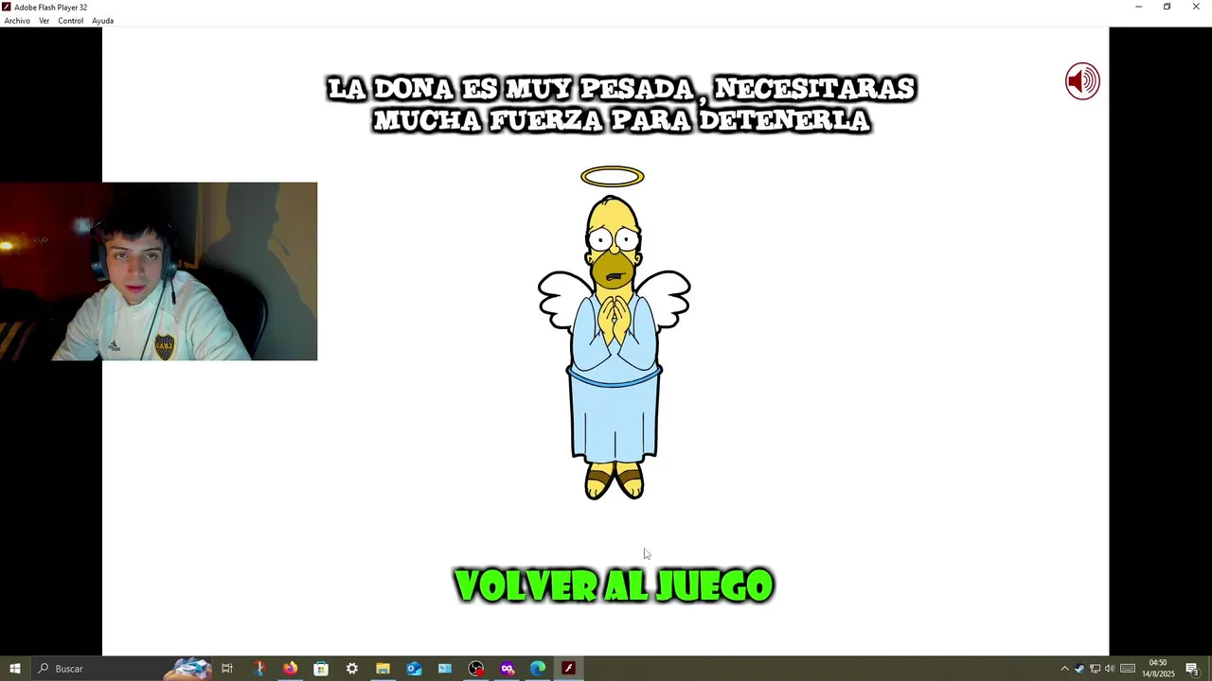Select the webcam overlay video
This screenshot has height=681, width=1212.
158,271
